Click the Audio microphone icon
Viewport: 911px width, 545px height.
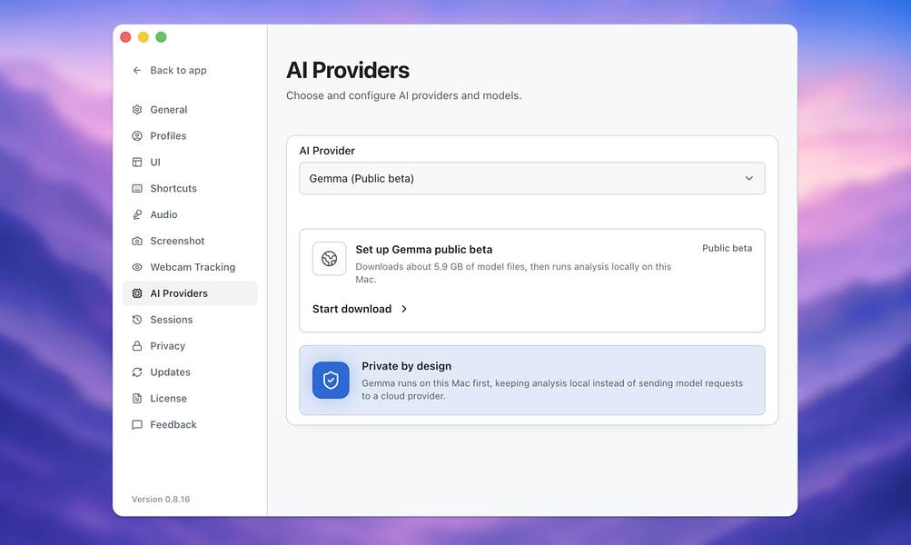click(137, 214)
